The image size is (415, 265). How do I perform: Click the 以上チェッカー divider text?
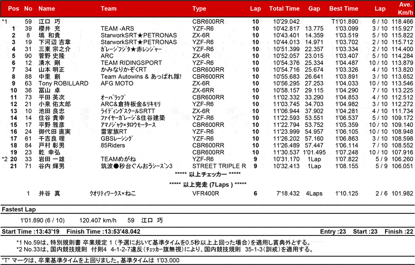[208, 174]
